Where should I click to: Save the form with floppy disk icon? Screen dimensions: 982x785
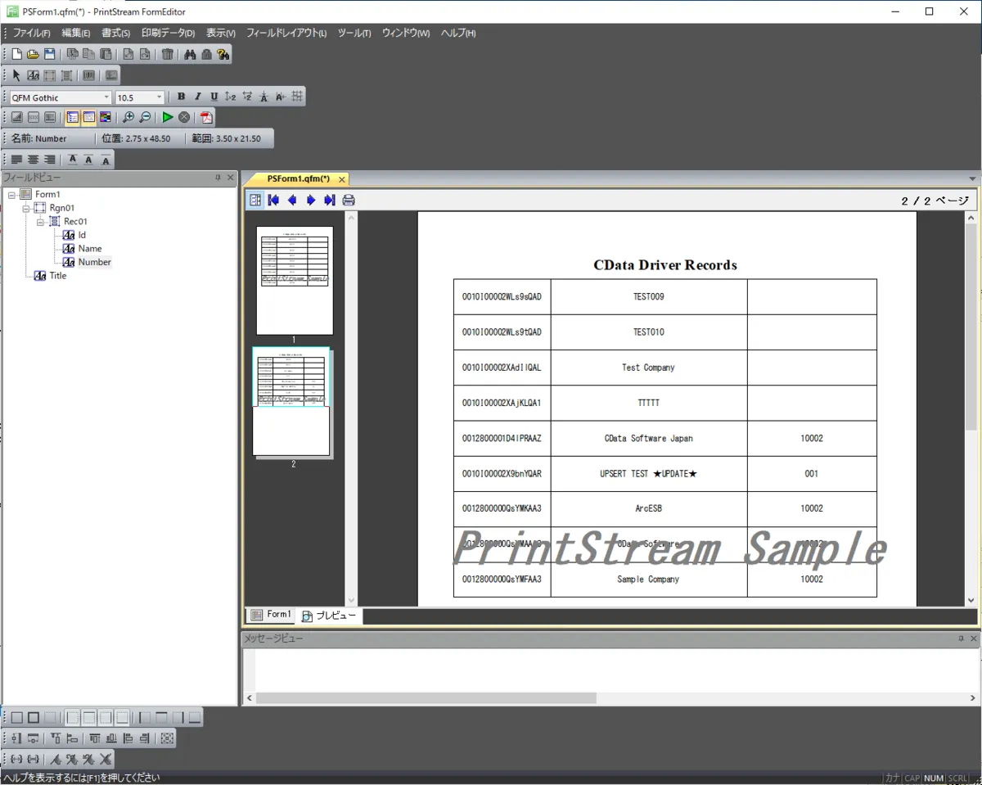click(50, 55)
